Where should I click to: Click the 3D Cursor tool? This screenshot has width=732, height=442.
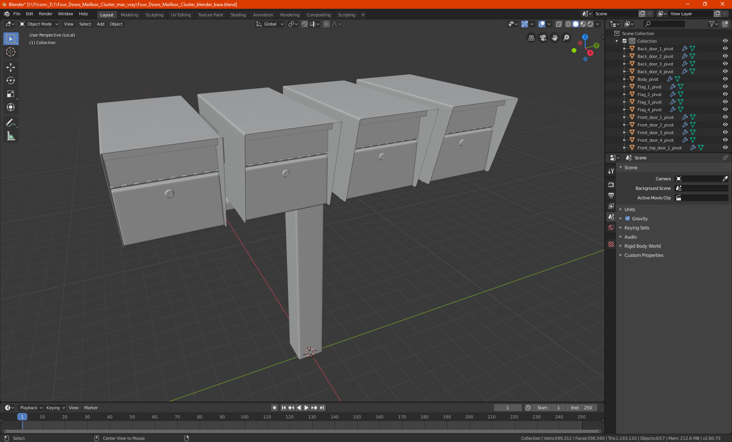(x=11, y=52)
